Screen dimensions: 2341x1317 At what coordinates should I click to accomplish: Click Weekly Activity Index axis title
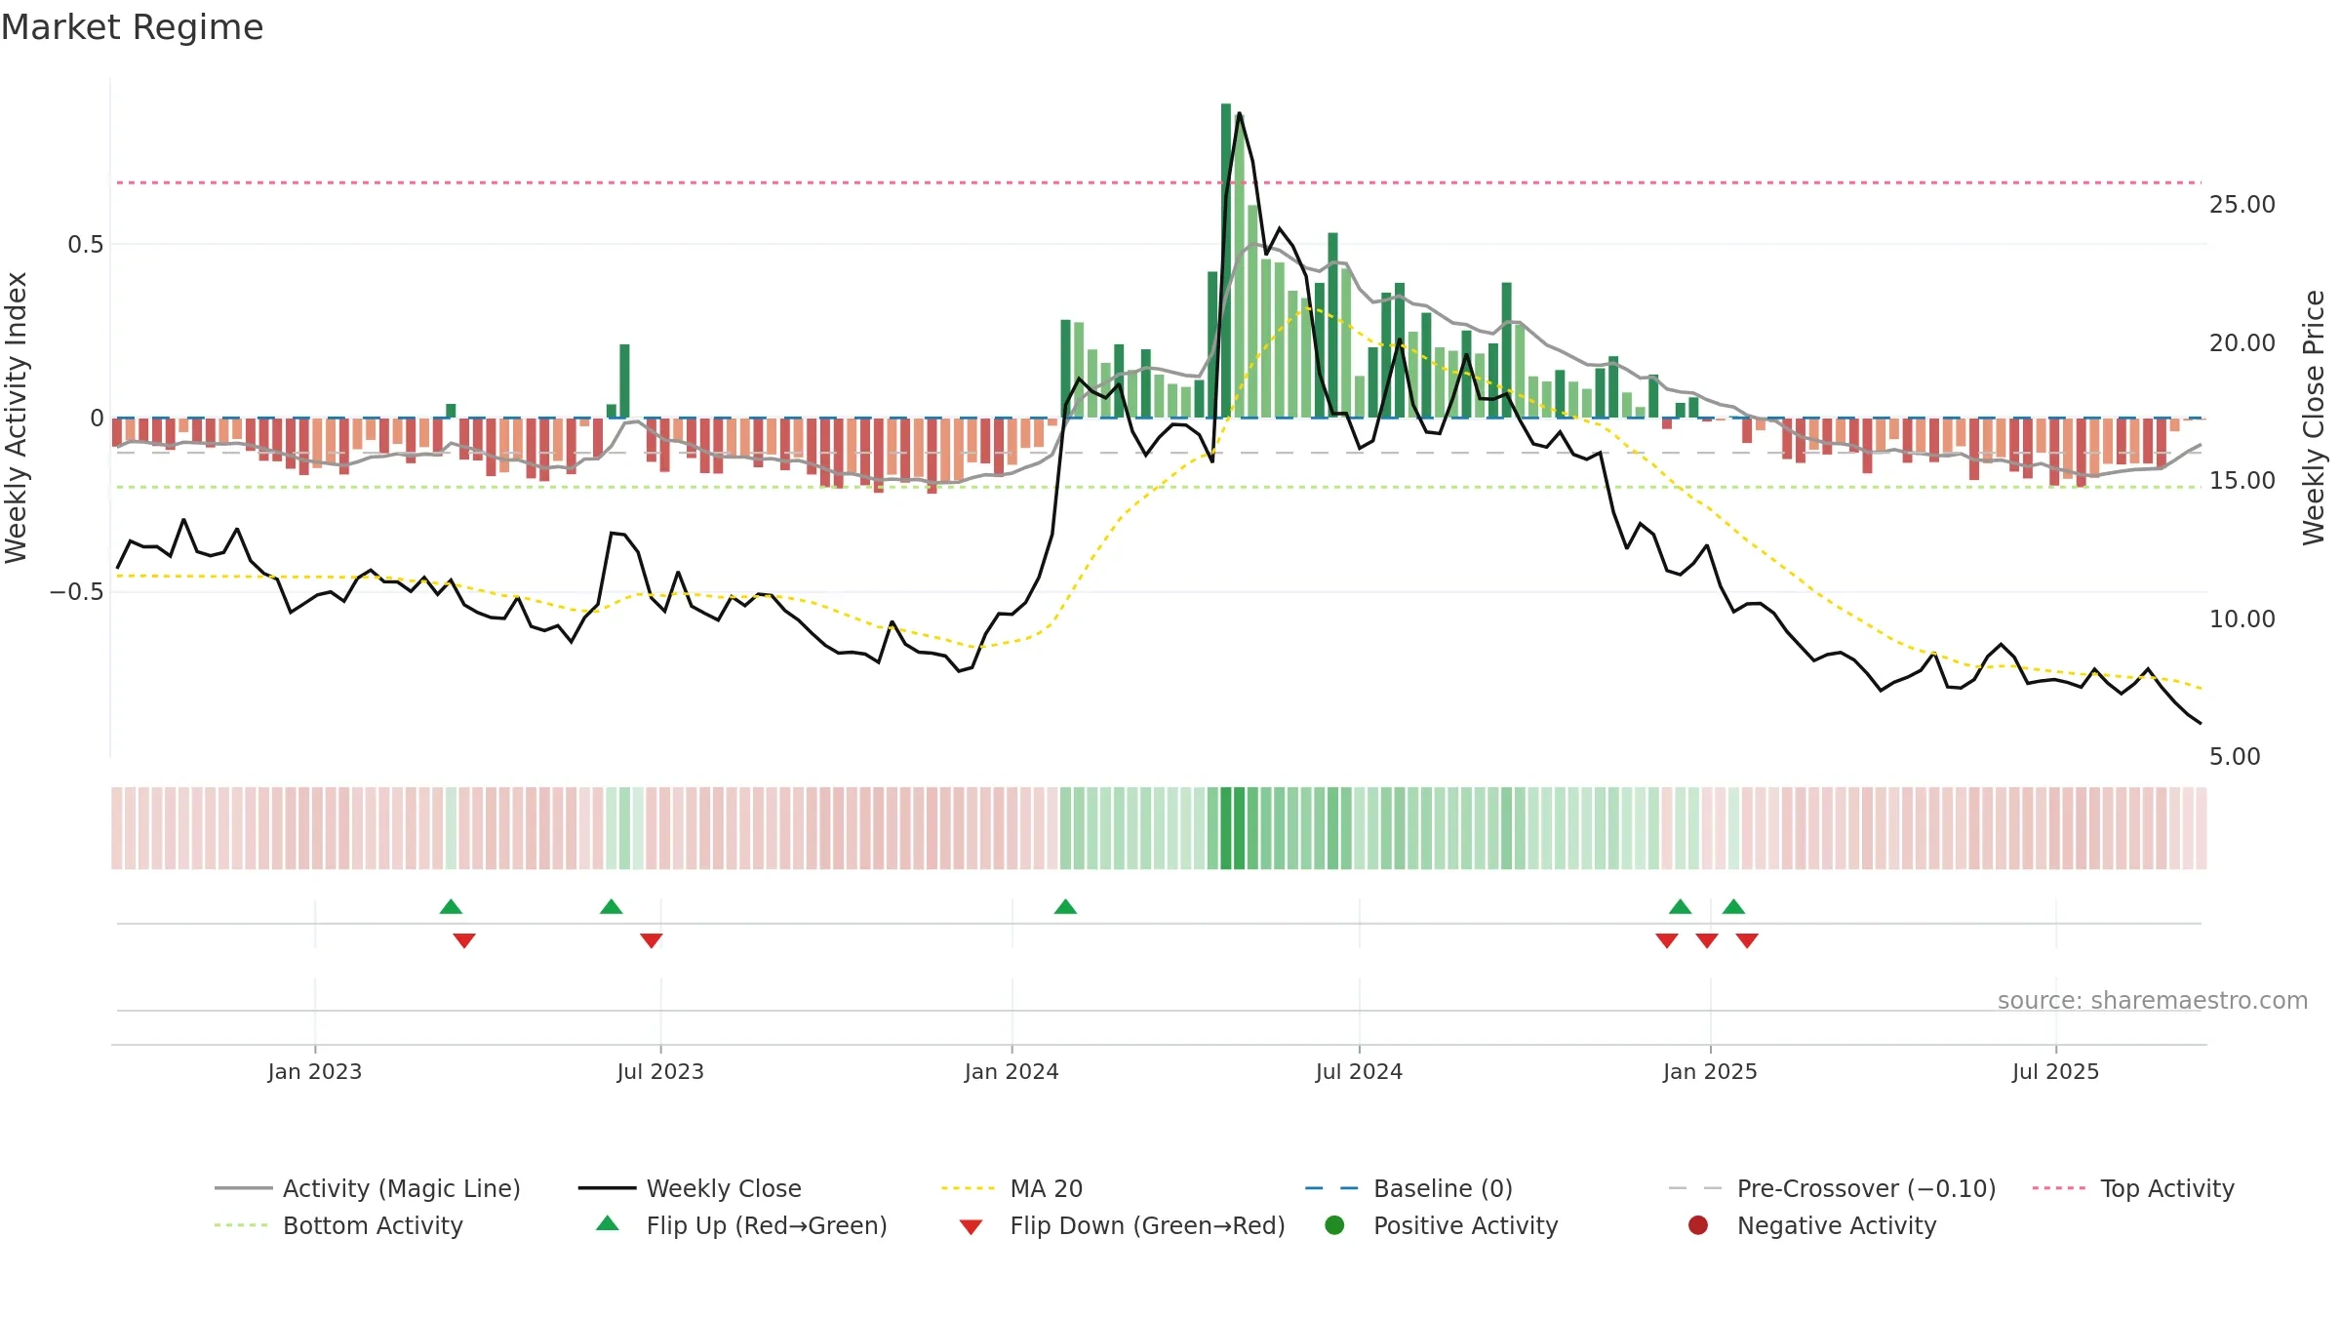click(17, 418)
